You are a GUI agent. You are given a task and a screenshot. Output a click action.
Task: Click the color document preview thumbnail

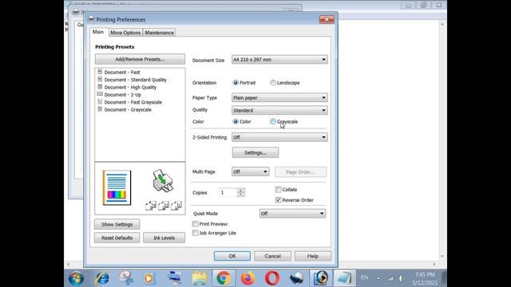117,188
